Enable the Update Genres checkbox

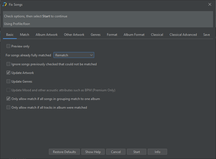8,82
